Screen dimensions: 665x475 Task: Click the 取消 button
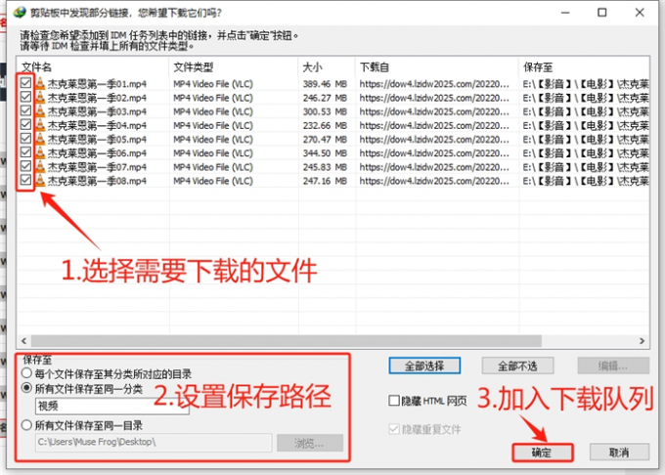[619, 453]
